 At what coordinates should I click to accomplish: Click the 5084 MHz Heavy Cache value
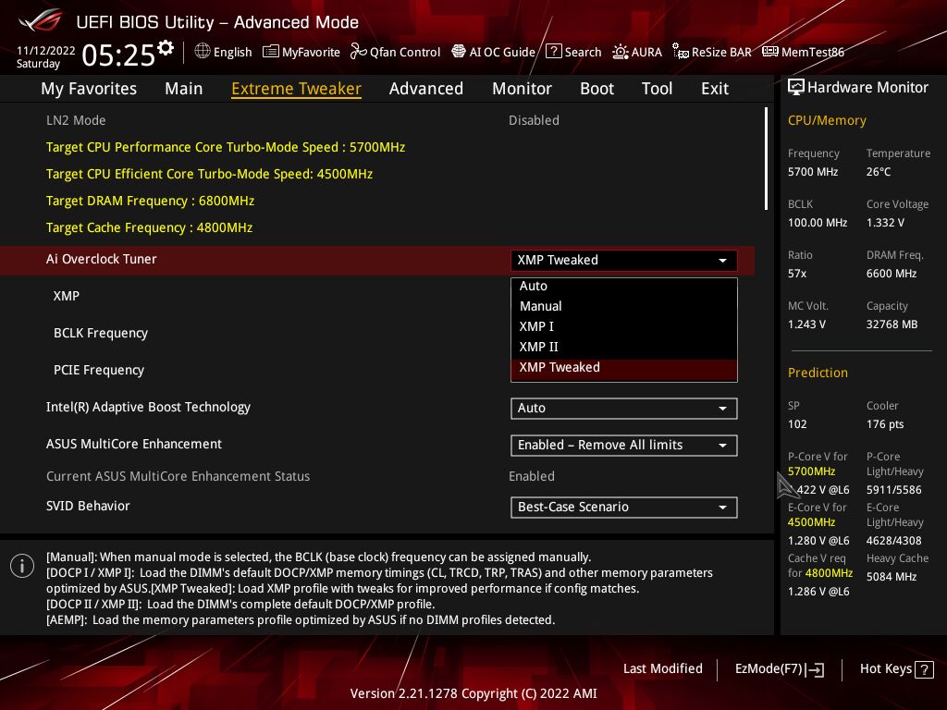(x=892, y=577)
